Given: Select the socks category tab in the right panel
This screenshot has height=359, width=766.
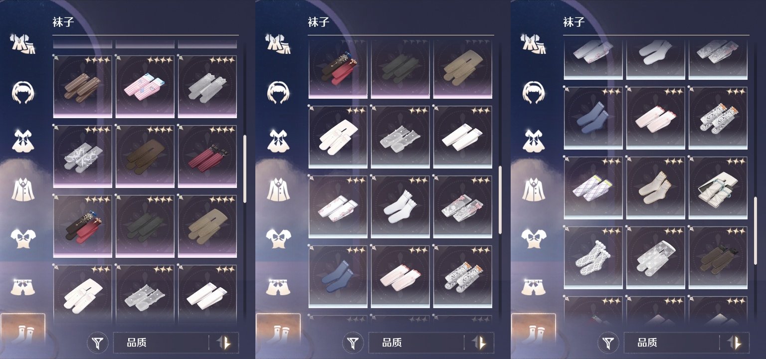Looking at the screenshot, I should 534,331.
